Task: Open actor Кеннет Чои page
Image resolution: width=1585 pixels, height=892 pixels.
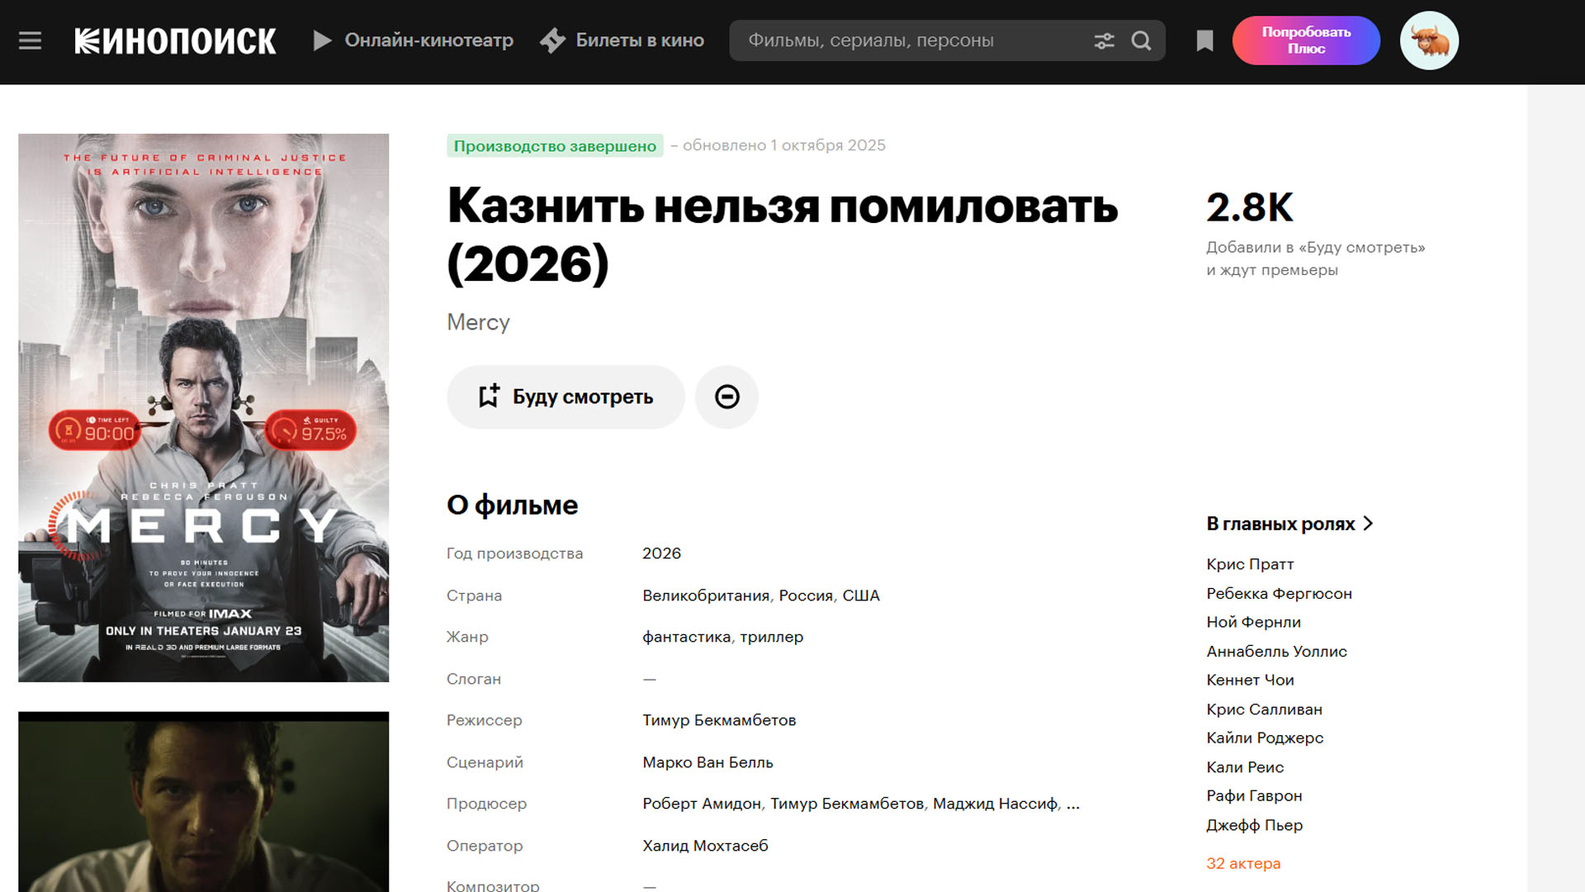Action: (x=1250, y=680)
